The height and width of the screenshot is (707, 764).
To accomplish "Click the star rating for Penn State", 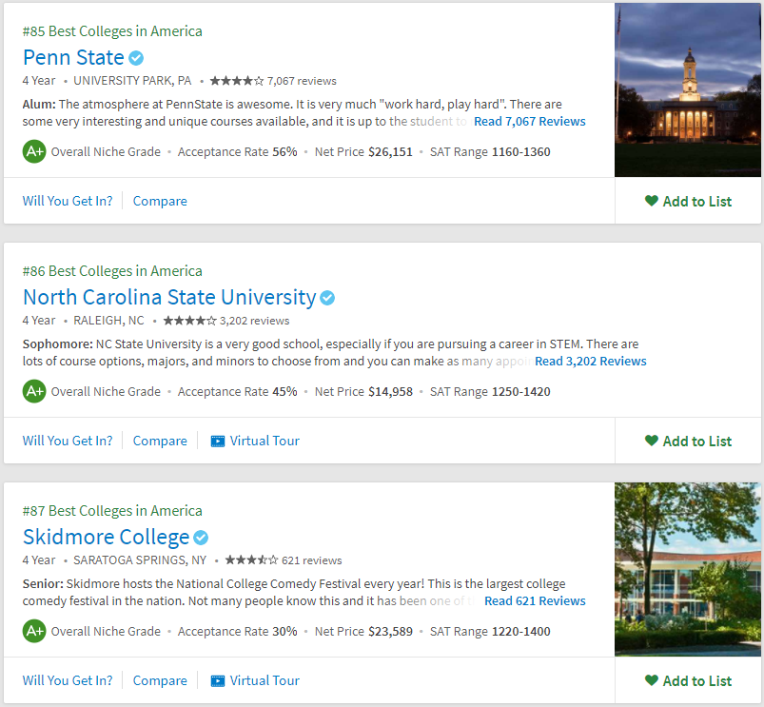I will click(237, 81).
